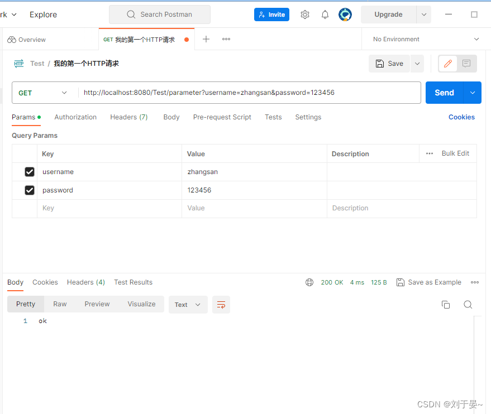491x414 pixels.
Task: Click the Cookies link
Action: (x=461, y=117)
